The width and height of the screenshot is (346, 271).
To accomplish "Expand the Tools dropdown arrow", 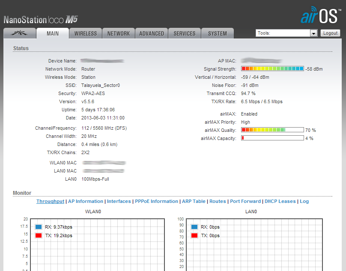I will tap(313, 33).
